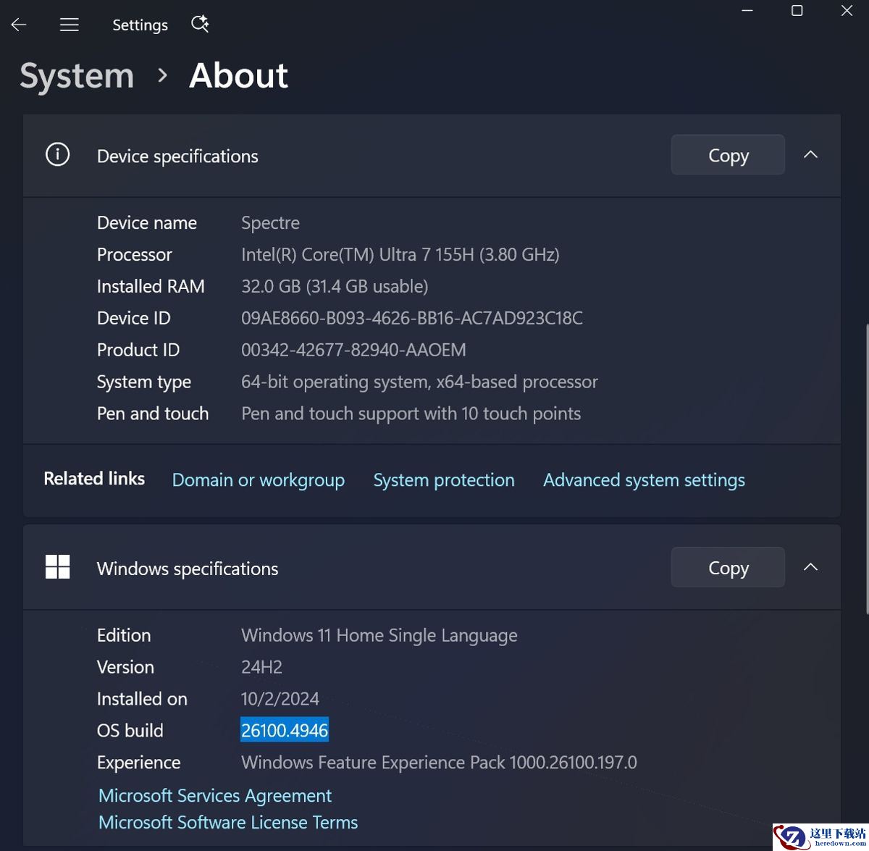Click the Experience label
Screen dimensions: 869x851
[x=139, y=763]
